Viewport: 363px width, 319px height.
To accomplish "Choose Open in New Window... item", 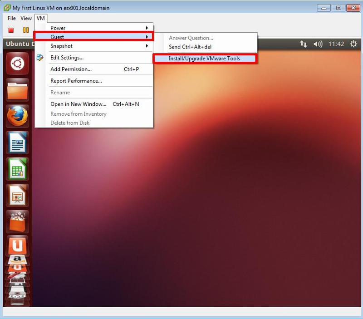I will coord(94,104).
